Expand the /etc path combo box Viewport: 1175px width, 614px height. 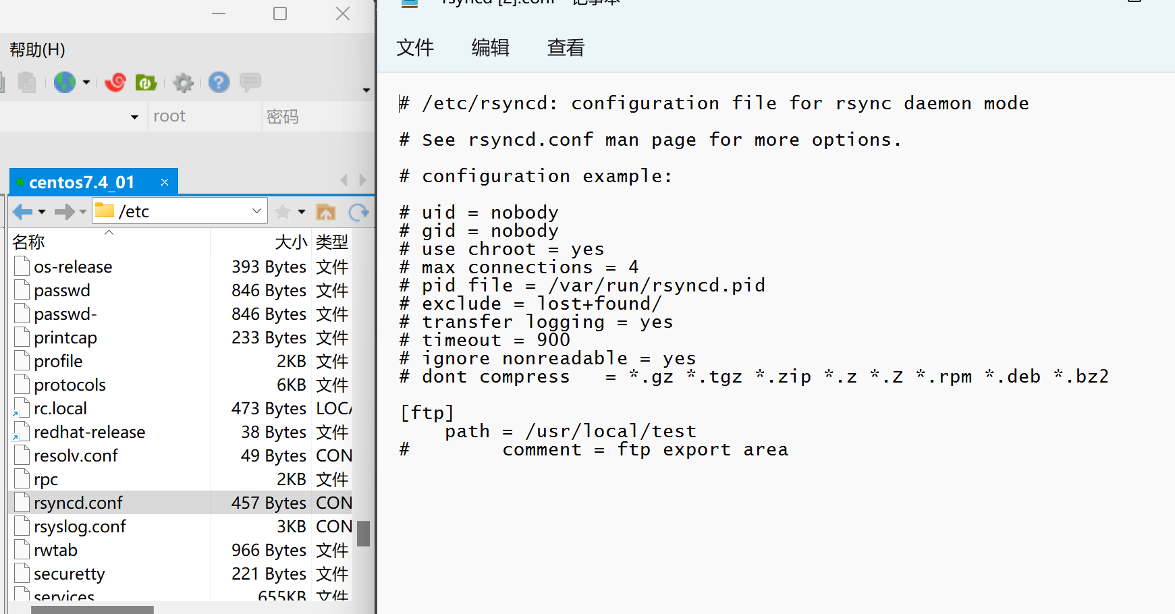[x=256, y=211]
